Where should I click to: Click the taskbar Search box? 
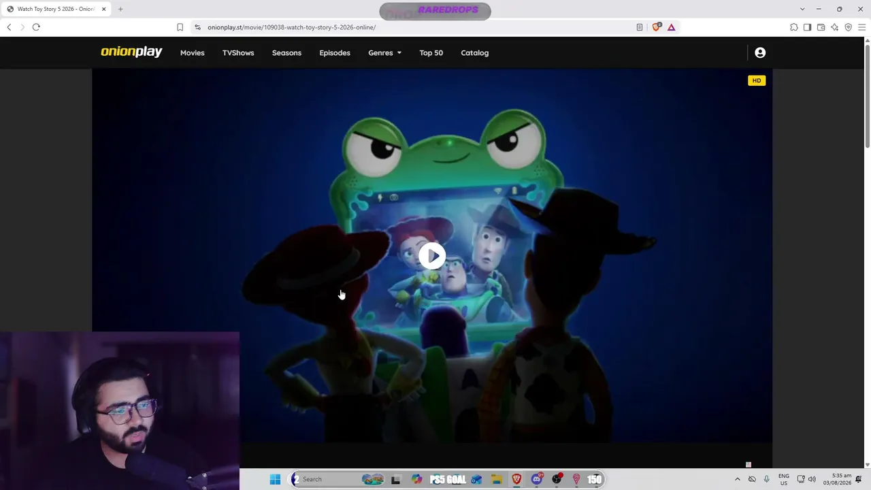338,479
